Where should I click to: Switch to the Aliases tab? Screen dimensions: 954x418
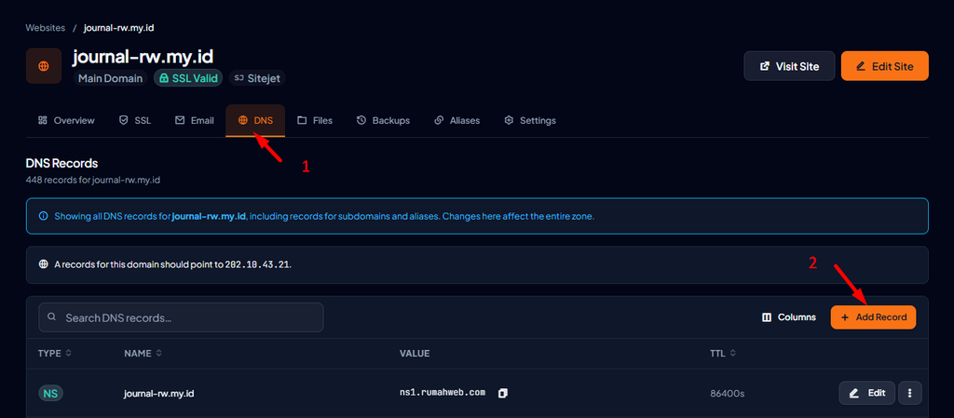(457, 120)
